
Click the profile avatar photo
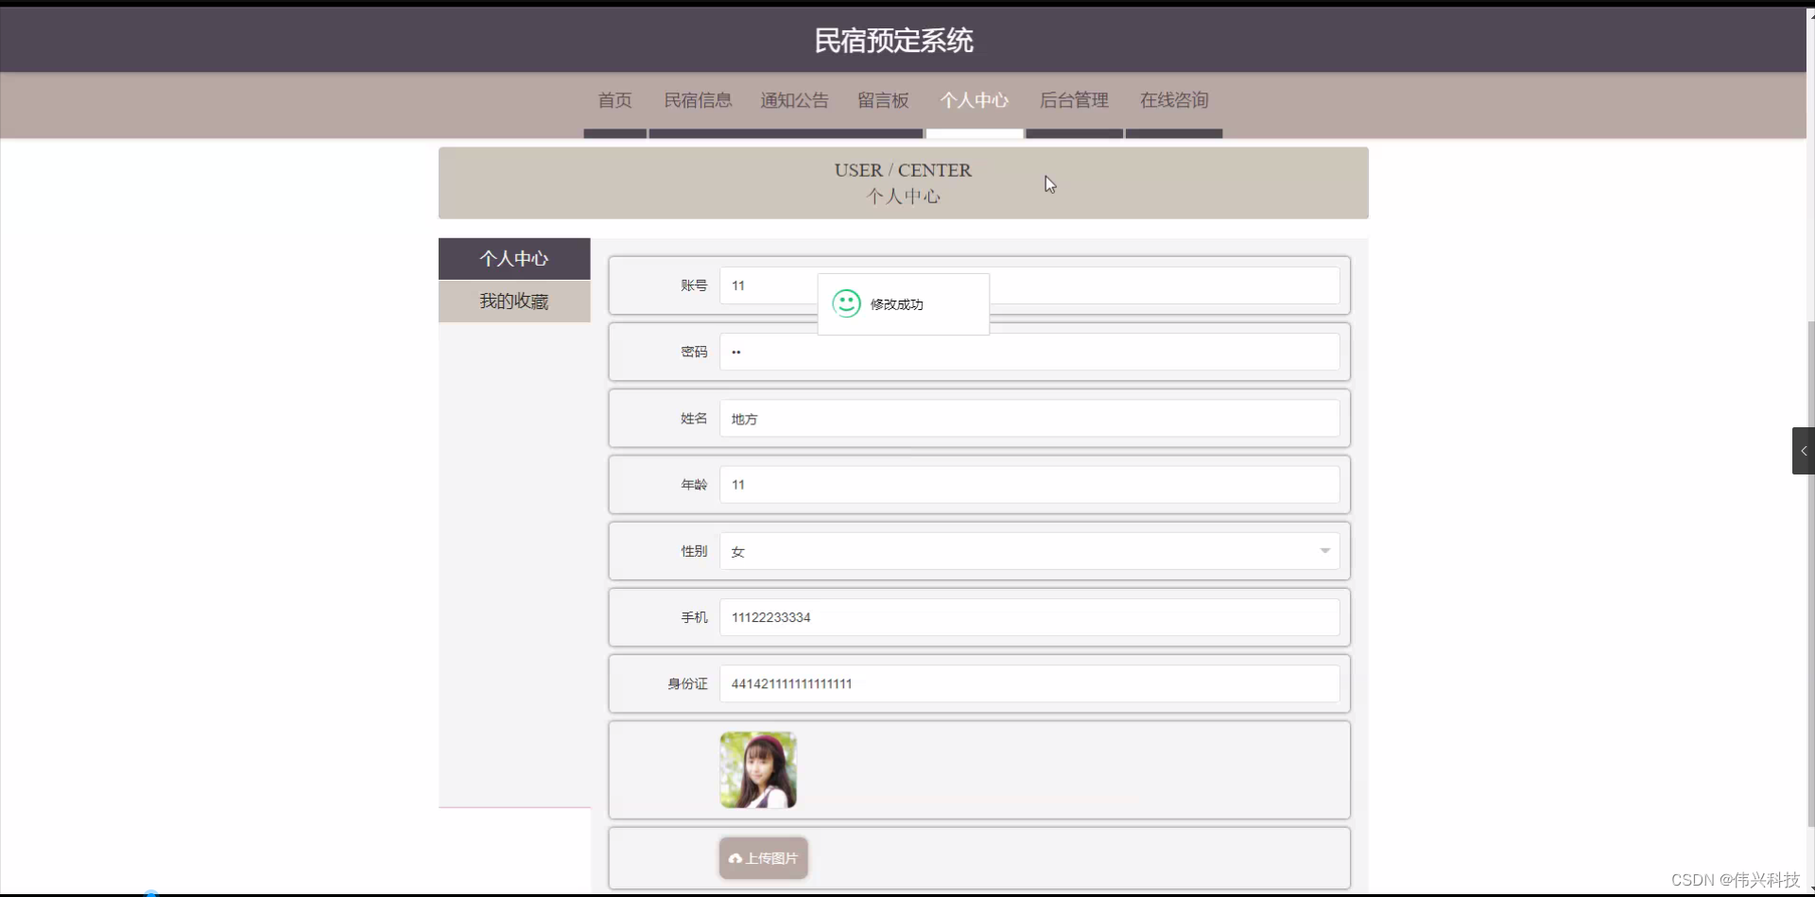click(757, 769)
